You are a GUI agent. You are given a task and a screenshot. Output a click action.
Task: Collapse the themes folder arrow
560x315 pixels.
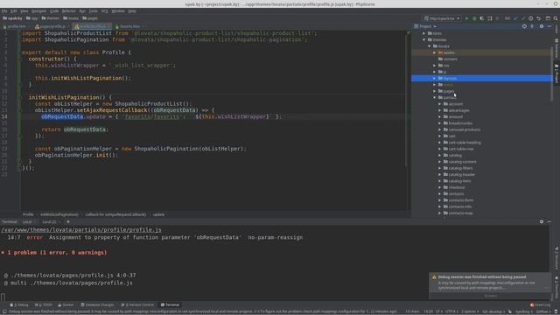424,39
